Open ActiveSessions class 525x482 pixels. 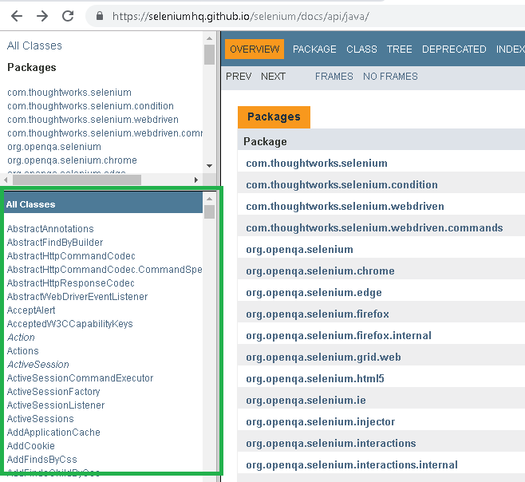pos(40,419)
